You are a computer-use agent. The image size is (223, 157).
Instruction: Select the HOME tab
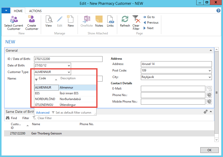coord(18,11)
